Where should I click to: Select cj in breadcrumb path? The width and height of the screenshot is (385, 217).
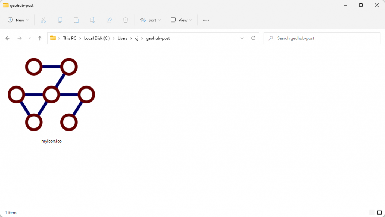click(x=137, y=38)
